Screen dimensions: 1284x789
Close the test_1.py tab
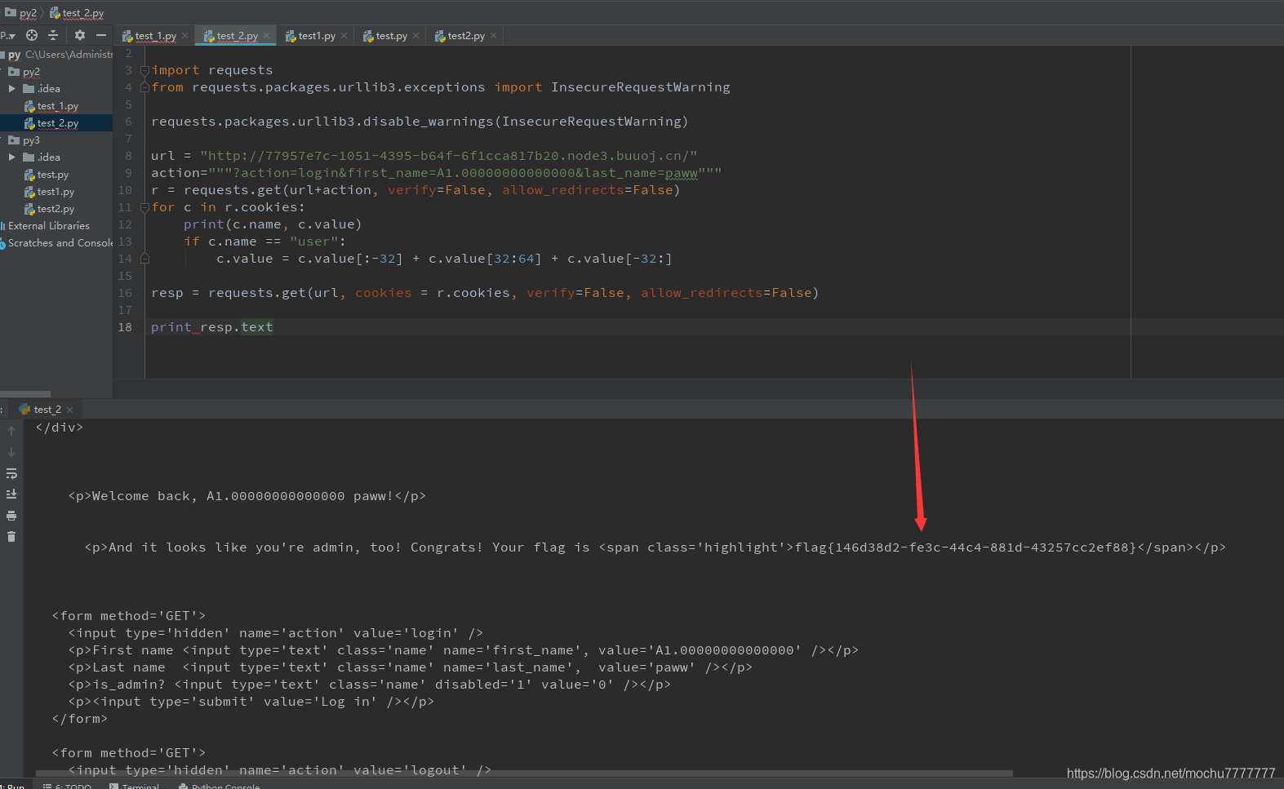pyautogui.click(x=185, y=36)
